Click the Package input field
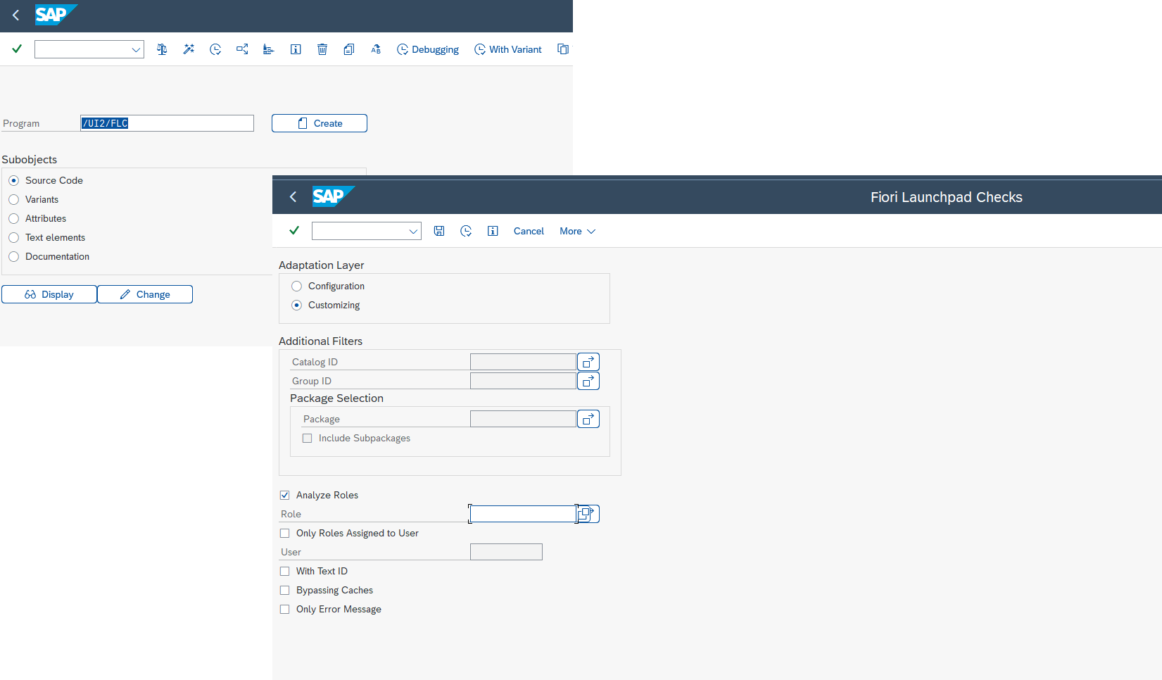 coord(523,419)
